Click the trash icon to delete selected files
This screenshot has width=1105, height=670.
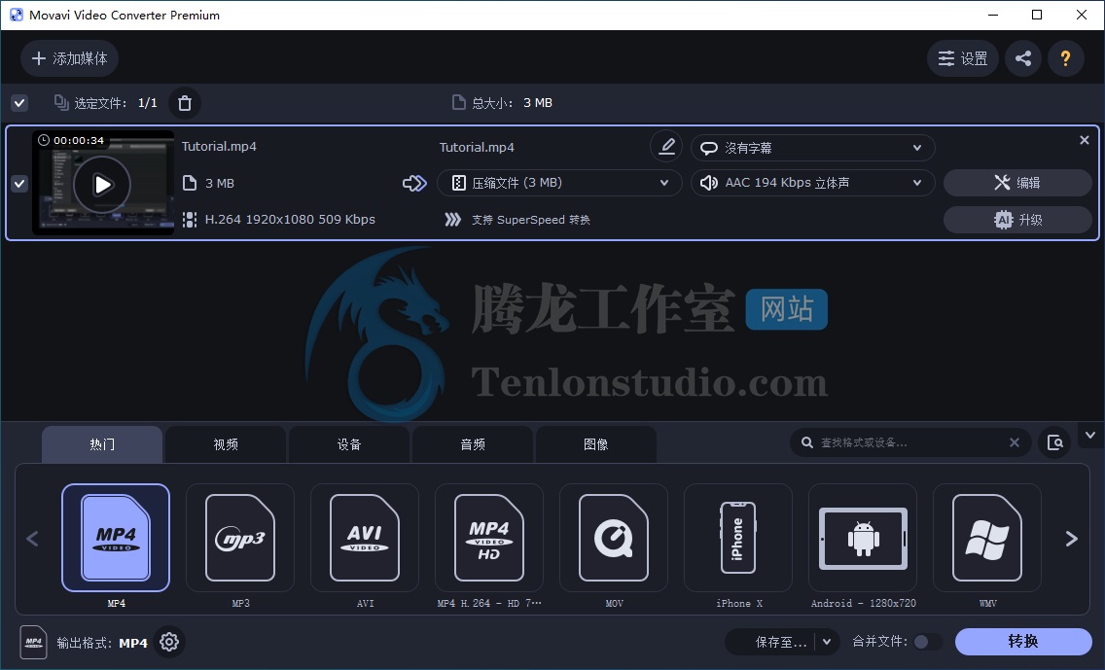pyautogui.click(x=185, y=104)
